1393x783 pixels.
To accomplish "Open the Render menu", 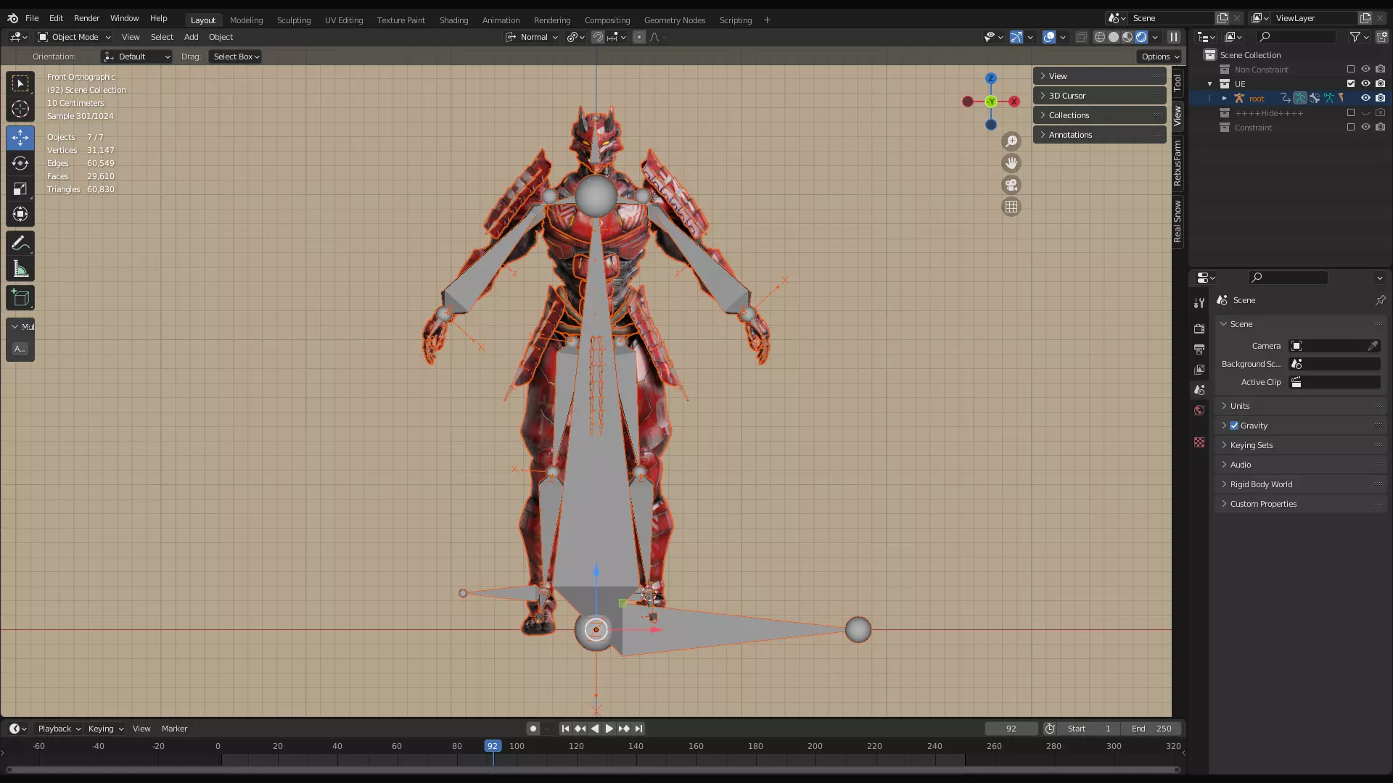I will 86,18.
